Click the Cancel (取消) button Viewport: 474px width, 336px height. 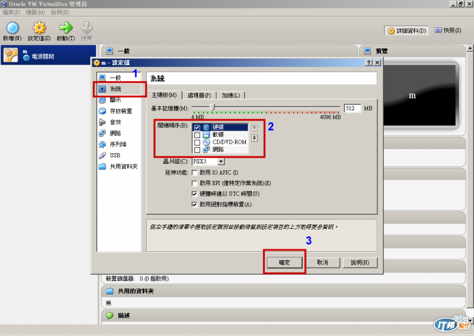click(322, 262)
